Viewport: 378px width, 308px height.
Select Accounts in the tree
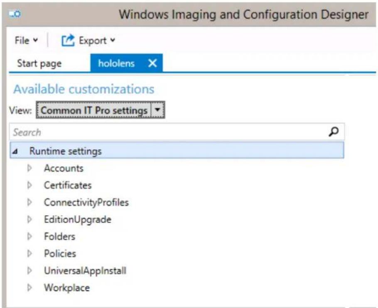tap(64, 168)
